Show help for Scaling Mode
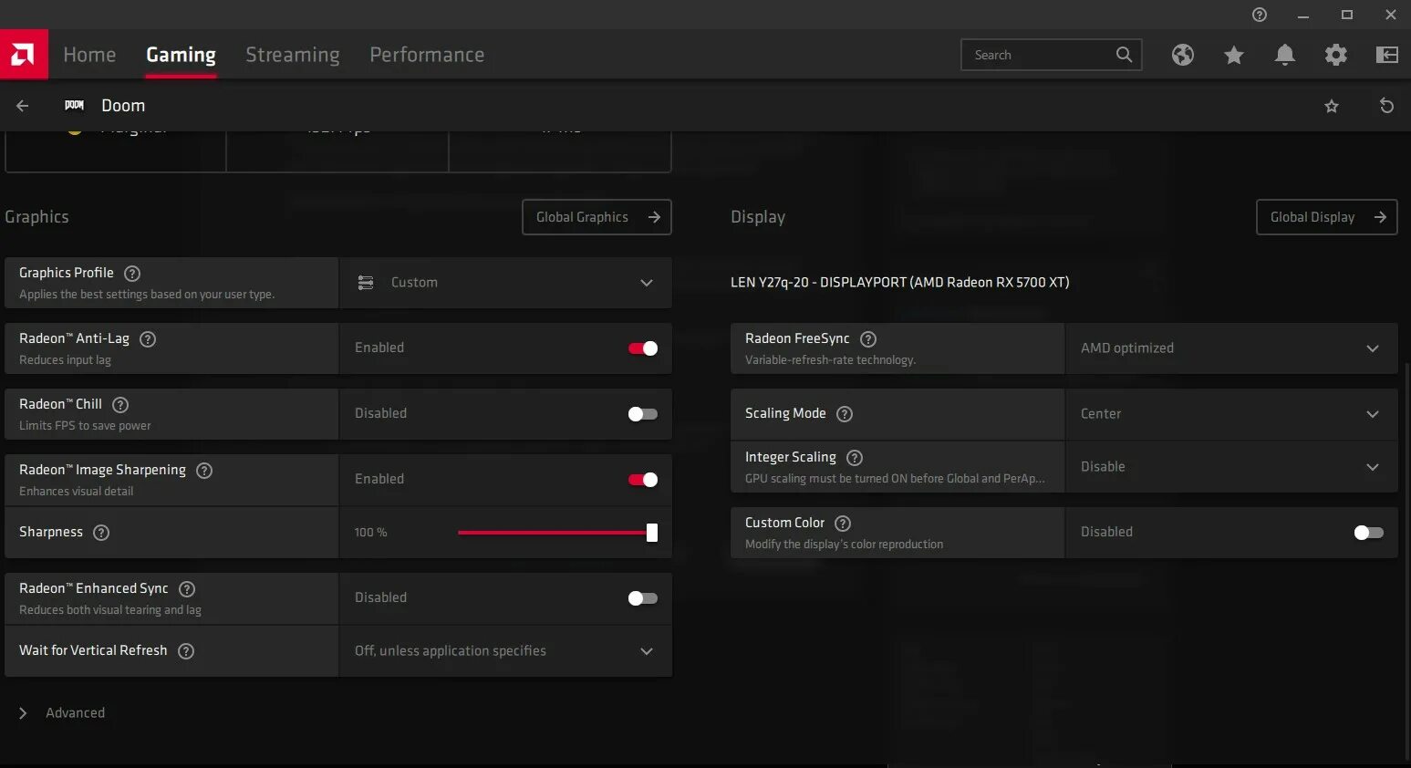1411x768 pixels. coord(845,414)
